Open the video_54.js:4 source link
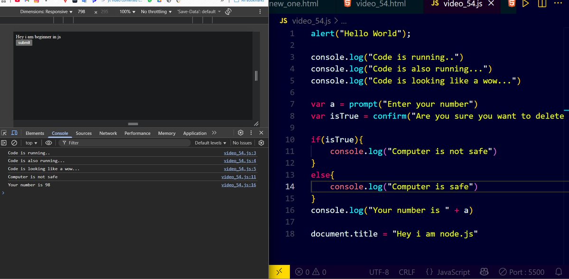Screen dimensions: 569x279 pyautogui.click(x=240, y=161)
